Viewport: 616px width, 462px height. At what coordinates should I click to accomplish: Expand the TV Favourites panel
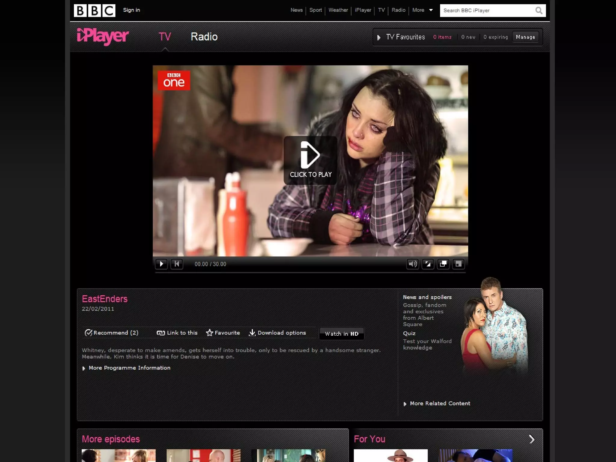(x=379, y=37)
